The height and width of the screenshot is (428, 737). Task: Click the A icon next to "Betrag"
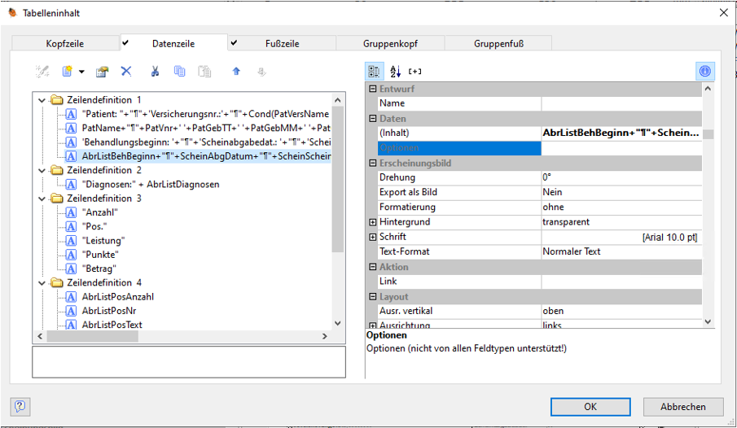click(x=71, y=269)
